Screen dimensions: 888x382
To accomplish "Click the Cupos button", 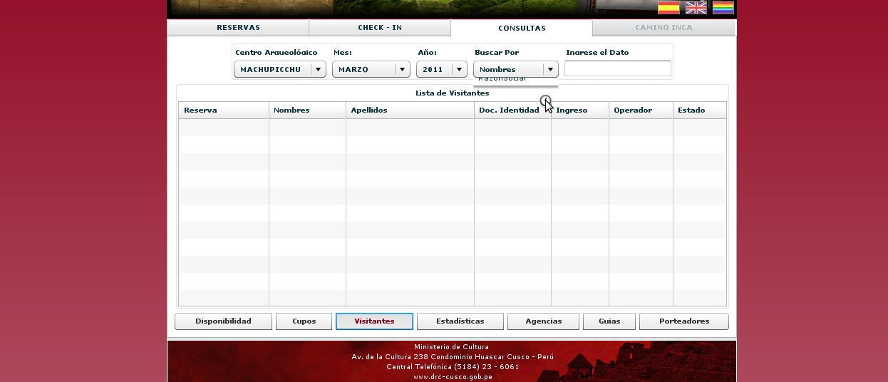I will tap(304, 321).
